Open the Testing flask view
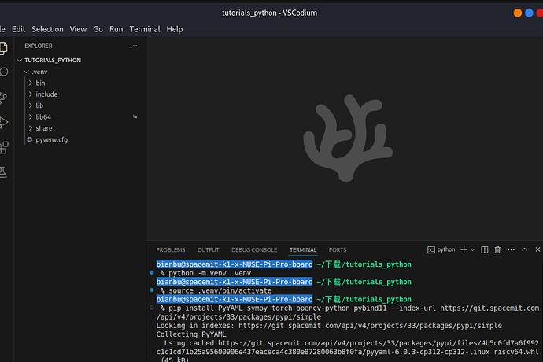This screenshot has height=362, width=543. [3, 172]
